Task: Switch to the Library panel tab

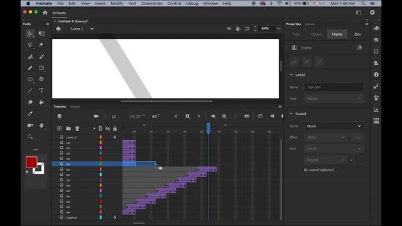Action: tap(310, 24)
